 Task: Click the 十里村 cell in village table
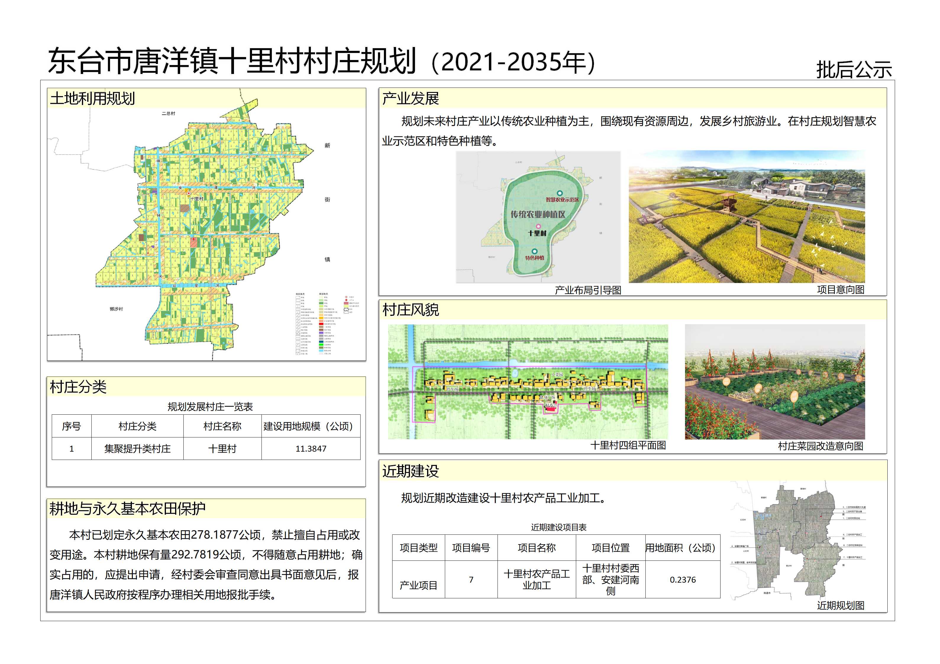click(x=222, y=449)
